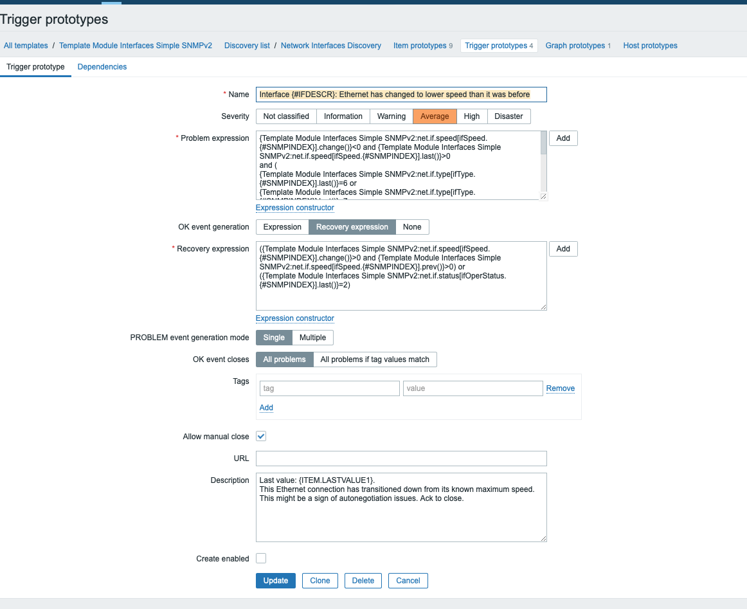Screen dimensions: 747x609
Task: Enable the Create enabled checkbox
Action: point(261,558)
